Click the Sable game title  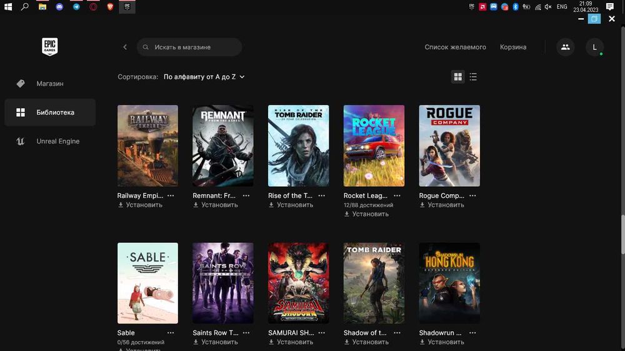pos(126,333)
